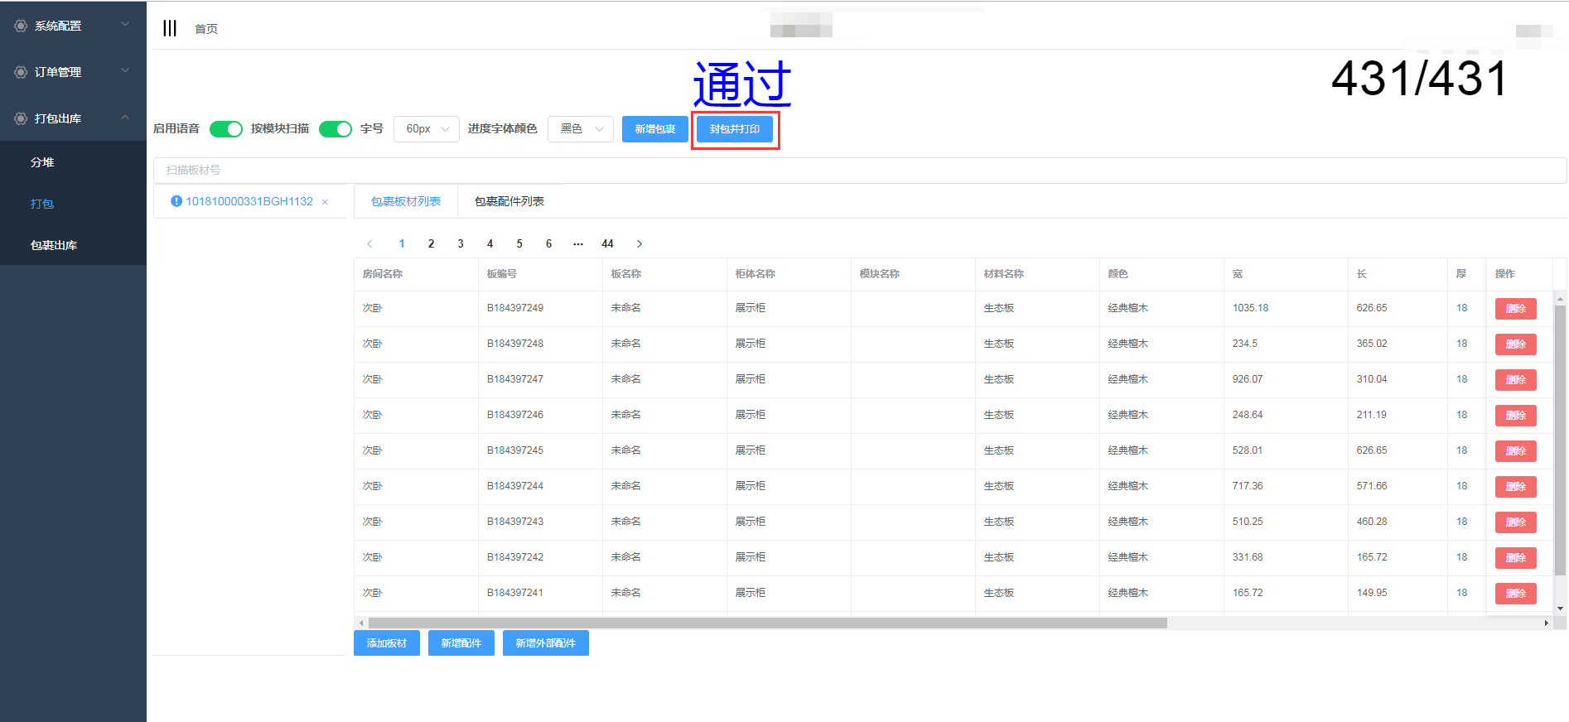Click the blue info icon beside package number
The image size is (1569, 722).
pos(176,201)
